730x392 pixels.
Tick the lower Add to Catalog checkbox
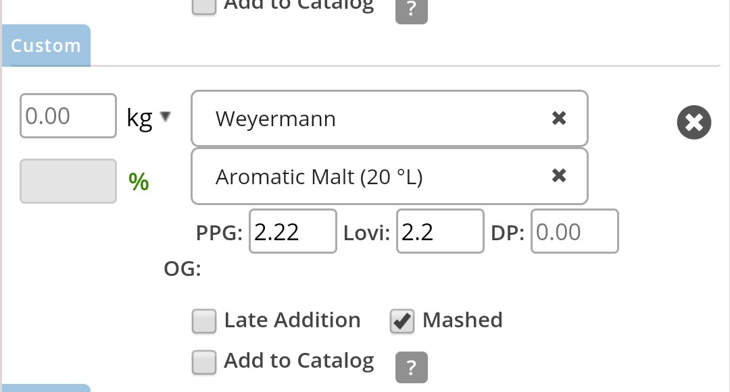coord(204,362)
